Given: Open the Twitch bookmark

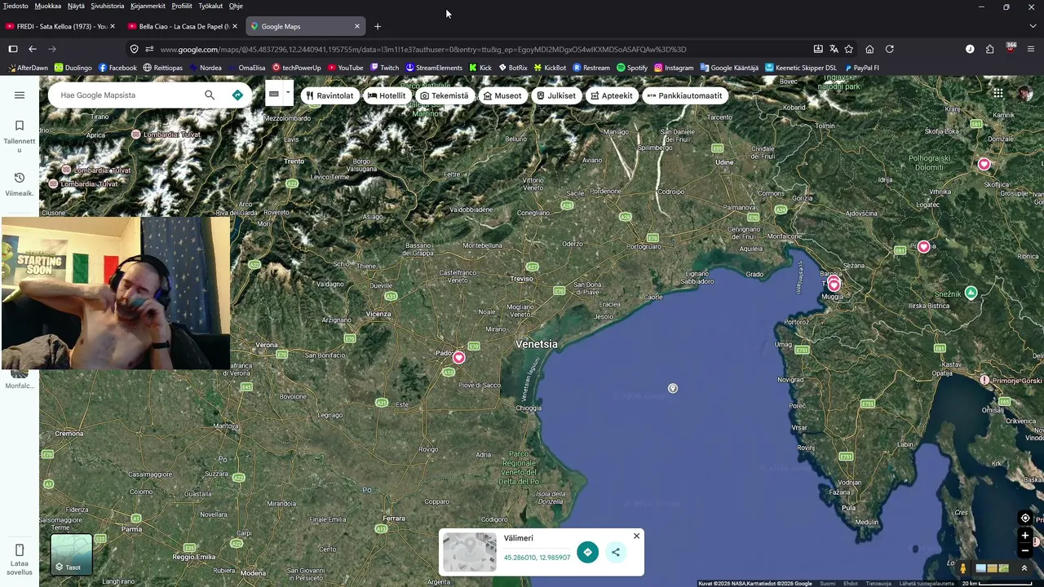Looking at the screenshot, I should click(x=384, y=68).
